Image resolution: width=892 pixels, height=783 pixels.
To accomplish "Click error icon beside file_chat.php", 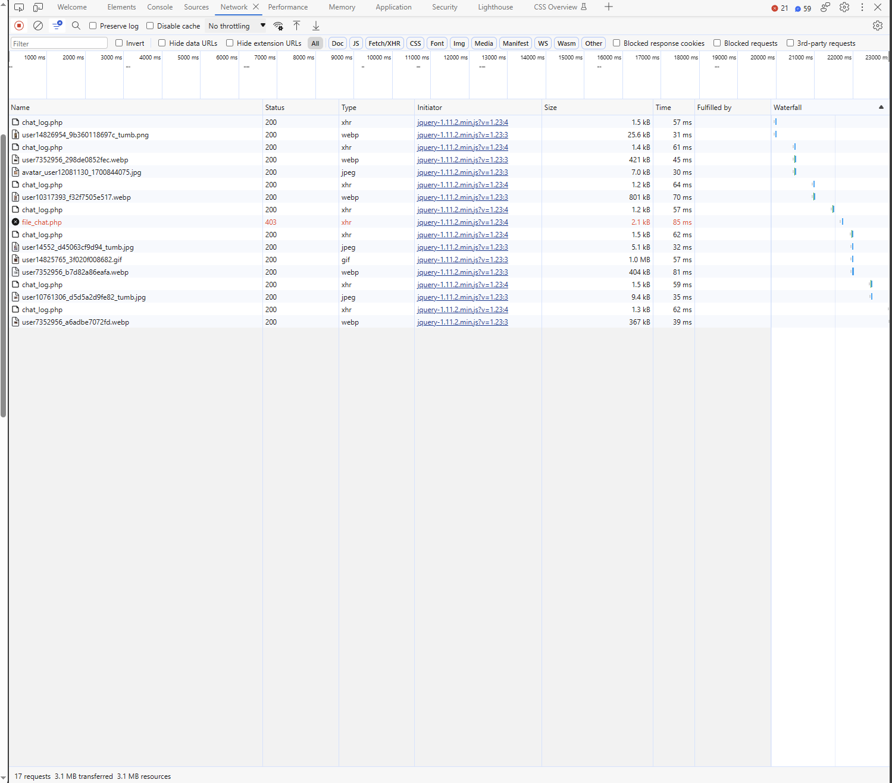I will [x=15, y=222].
